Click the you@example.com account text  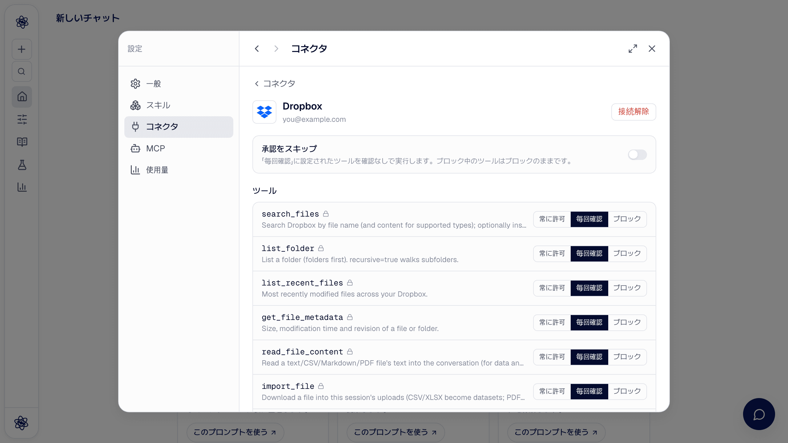(314, 119)
